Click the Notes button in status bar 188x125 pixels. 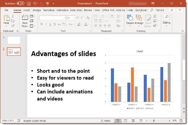click(x=106, y=121)
